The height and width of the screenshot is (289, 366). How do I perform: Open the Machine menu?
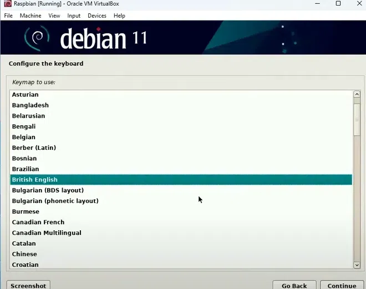click(30, 16)
